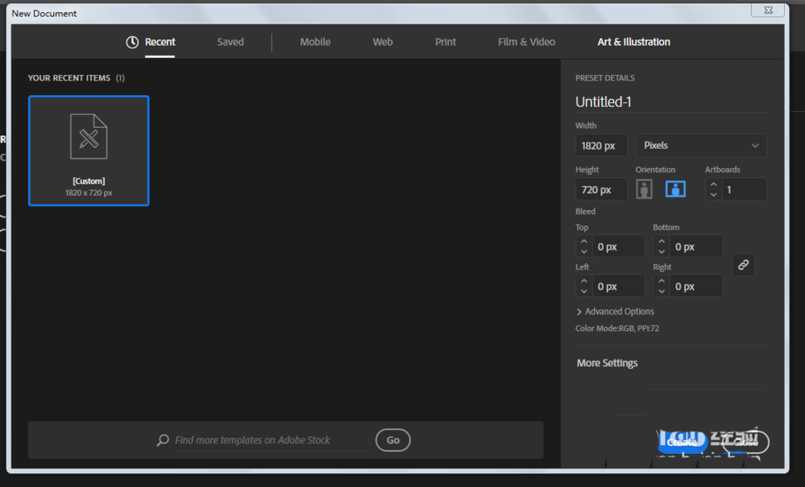Decrease the Left bleed value
Screen dimensions: 805x487
[x=584, y=291]
